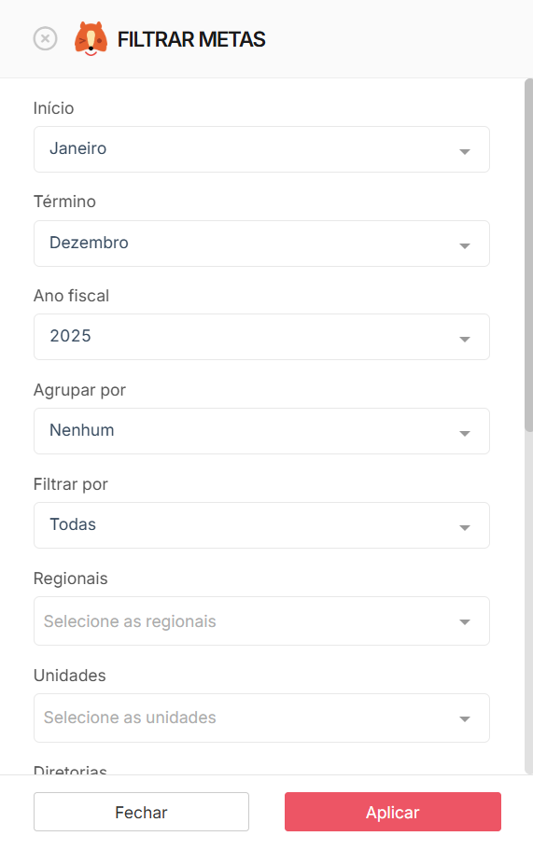Viewport: 533px width, 850px height.
Task: Open the Filtrar por arrow beside Todas
Action: [x=465, y=527]
